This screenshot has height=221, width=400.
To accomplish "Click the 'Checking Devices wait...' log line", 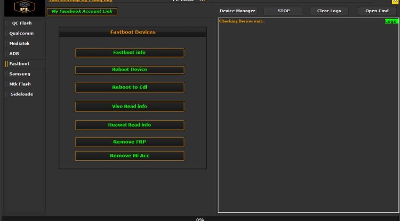I will [x=242, y=21].
